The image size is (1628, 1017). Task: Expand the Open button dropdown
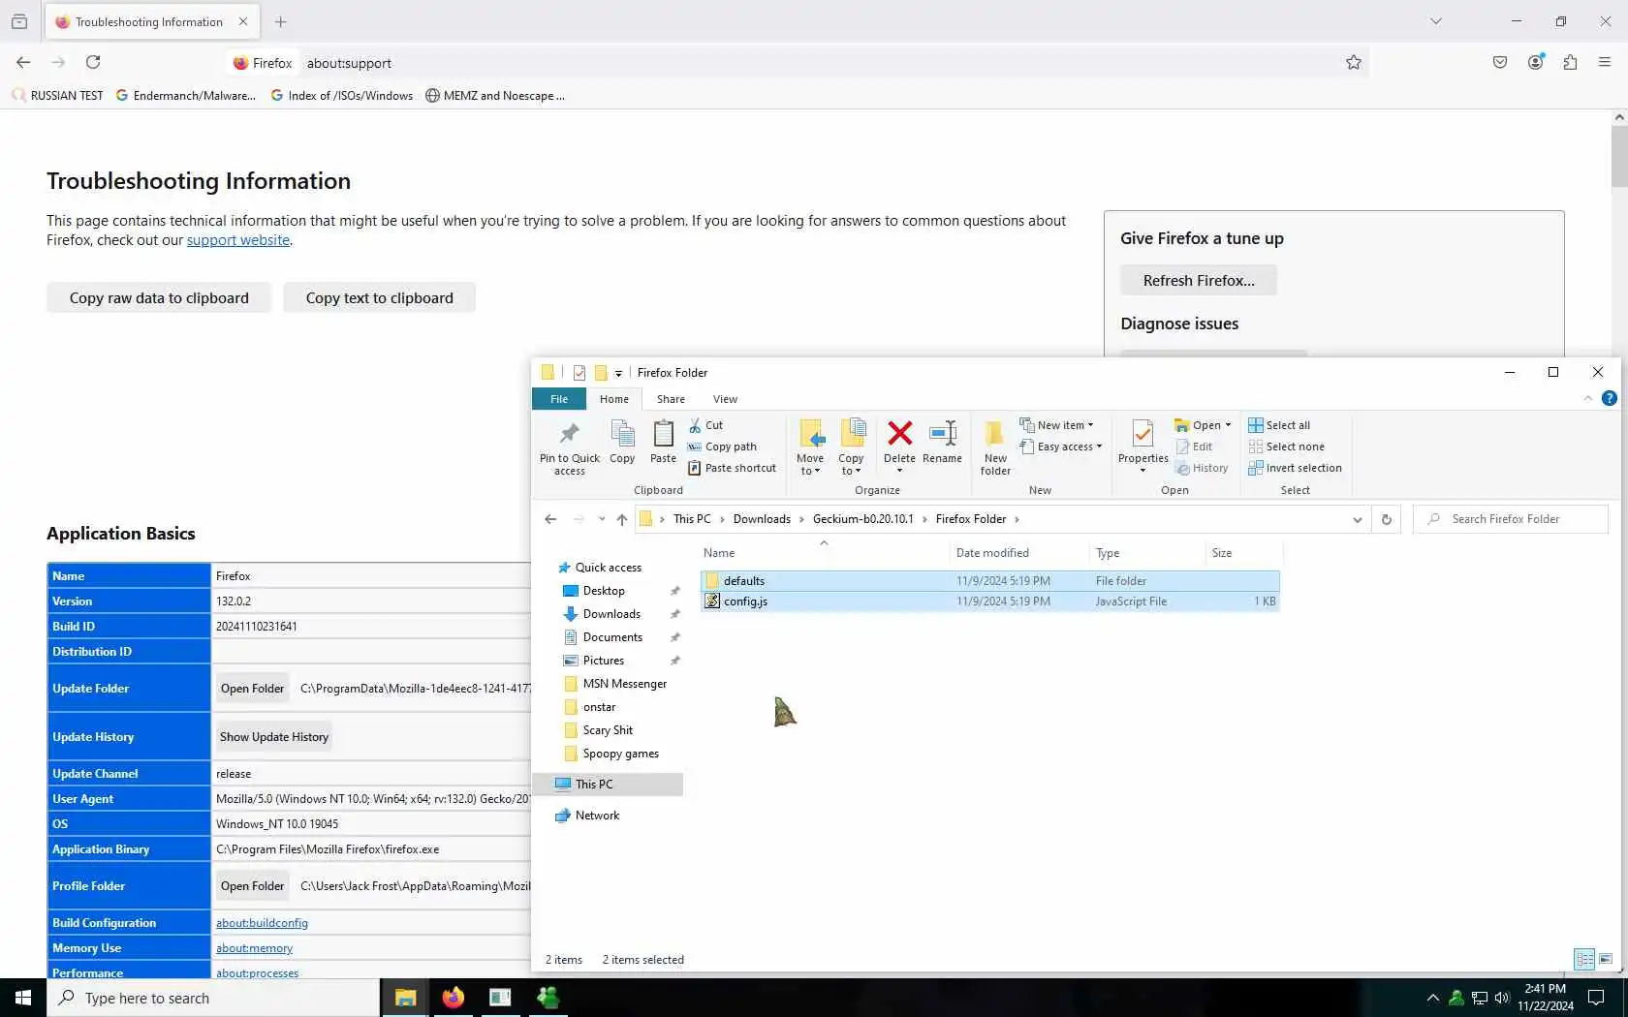coord(1228,425)
